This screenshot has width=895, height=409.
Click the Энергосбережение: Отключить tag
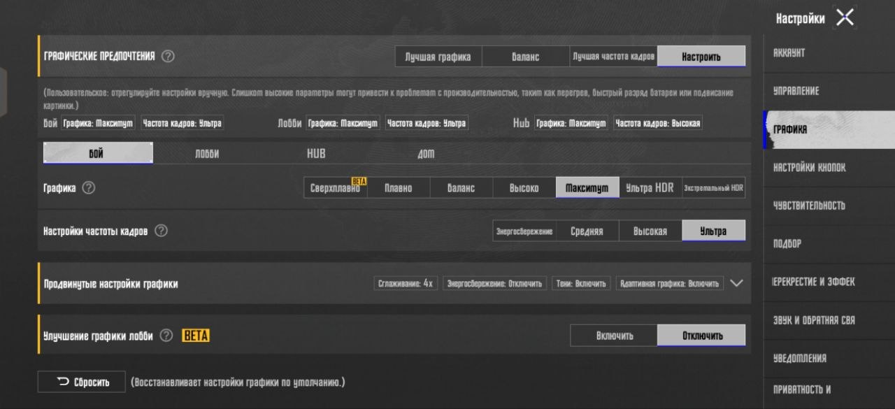click(494, 284)
